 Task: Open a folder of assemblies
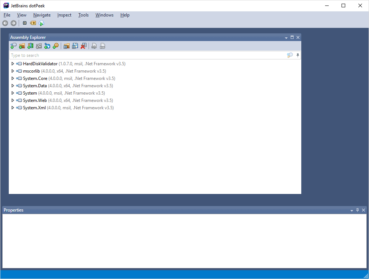[22, 45]
